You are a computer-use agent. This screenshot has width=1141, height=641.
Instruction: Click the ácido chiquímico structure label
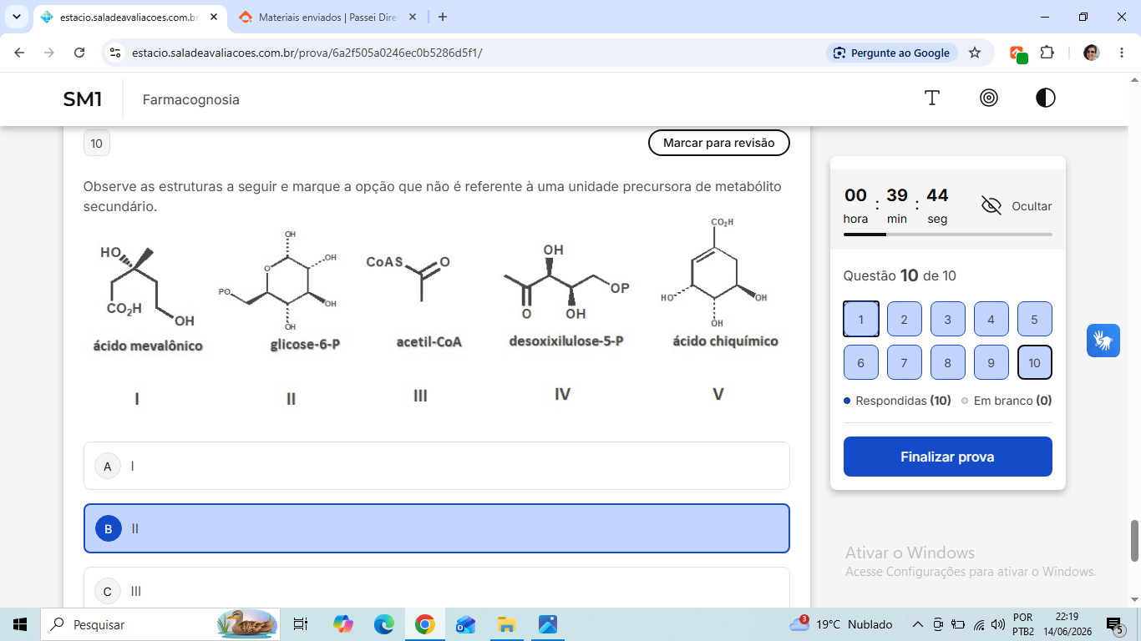coord(725,341)
